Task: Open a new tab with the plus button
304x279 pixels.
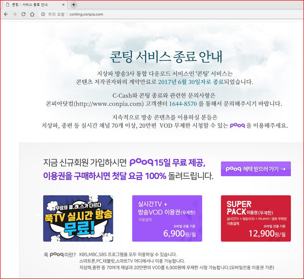Action: coord(74,5)
